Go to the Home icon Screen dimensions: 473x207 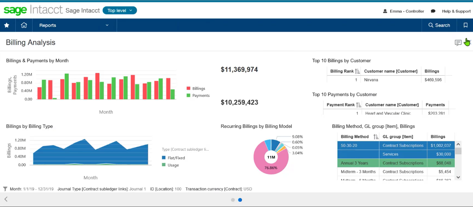(24, 25)
